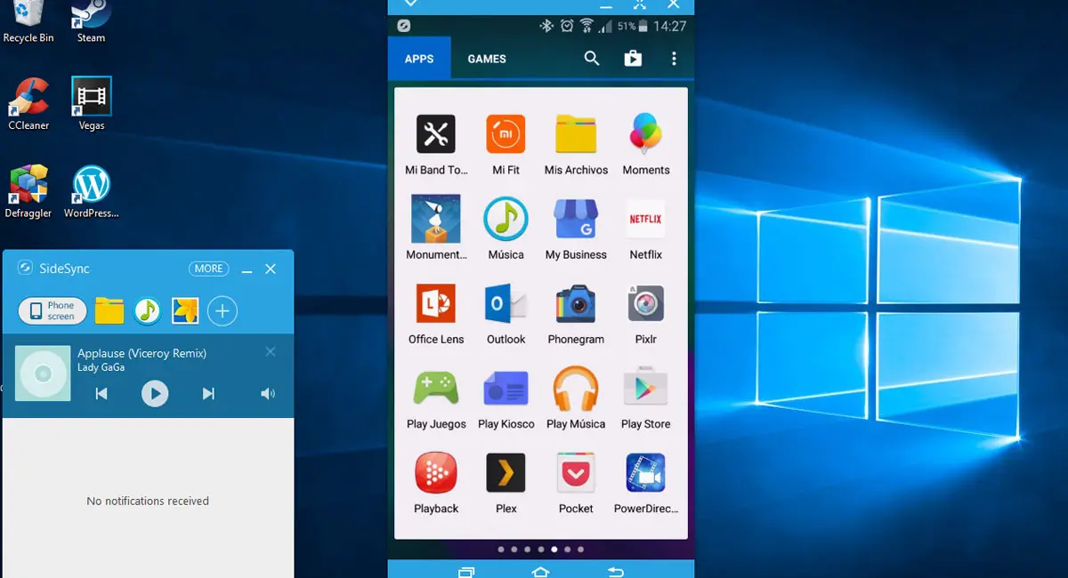Tap the phone Back navigation button
1068x578 pixels.
coord(615,571)
